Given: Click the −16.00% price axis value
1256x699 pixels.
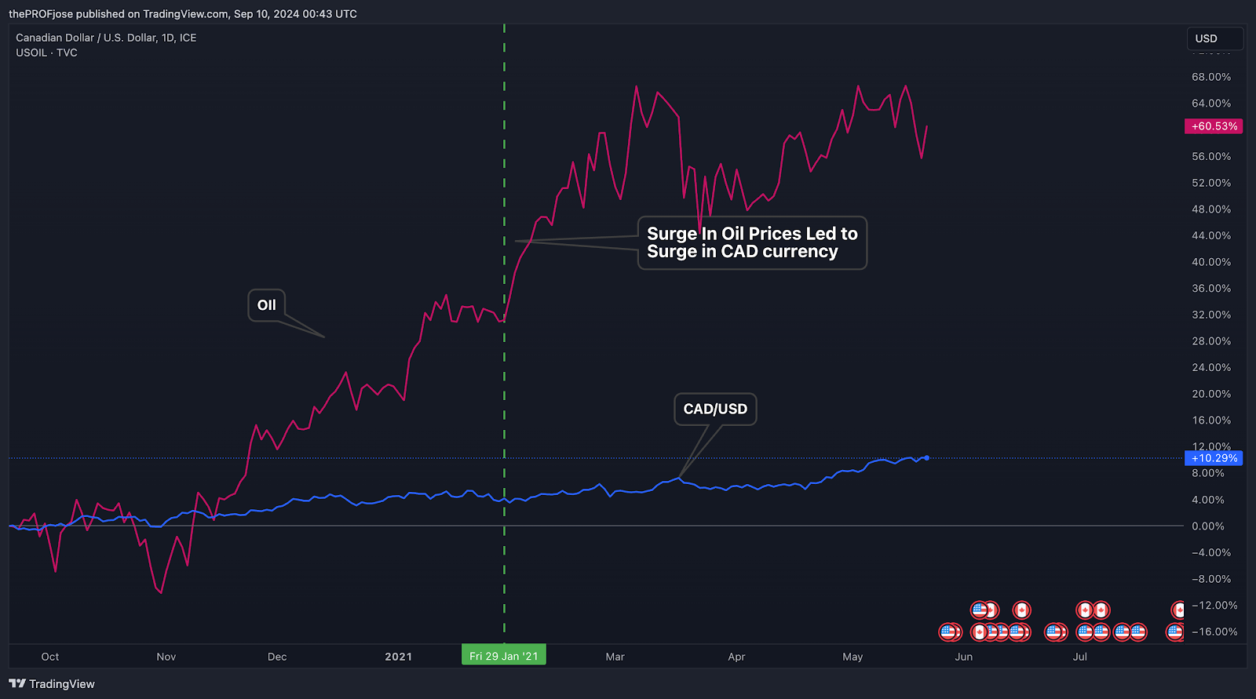Looking at the screenshot, I should (x=1214, y=632).
